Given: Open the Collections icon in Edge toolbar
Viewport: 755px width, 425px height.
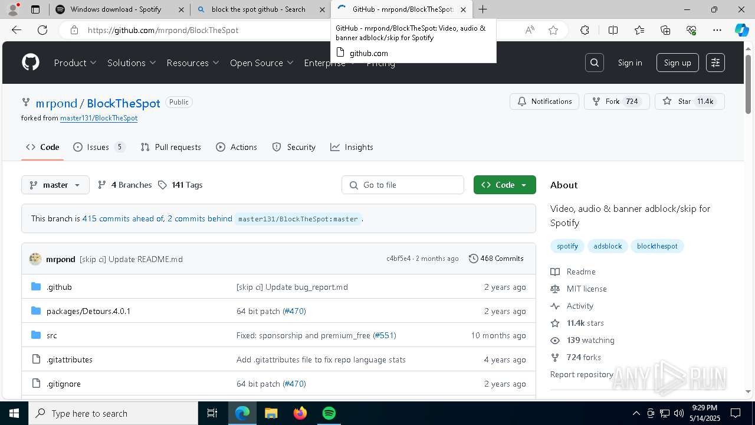Looking at the screenshot, I should click(x=665, y=30).
